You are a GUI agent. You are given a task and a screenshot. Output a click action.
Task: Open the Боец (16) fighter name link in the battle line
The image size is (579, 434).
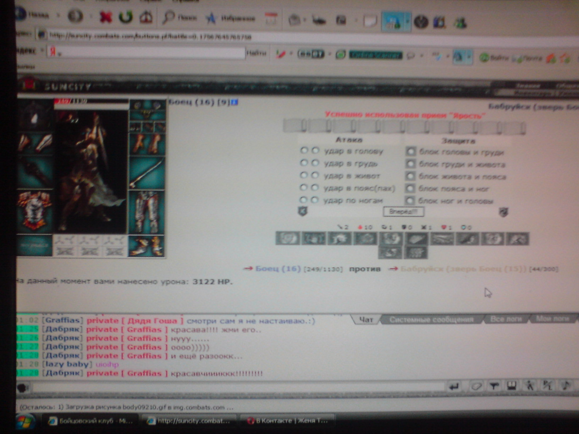278,269
